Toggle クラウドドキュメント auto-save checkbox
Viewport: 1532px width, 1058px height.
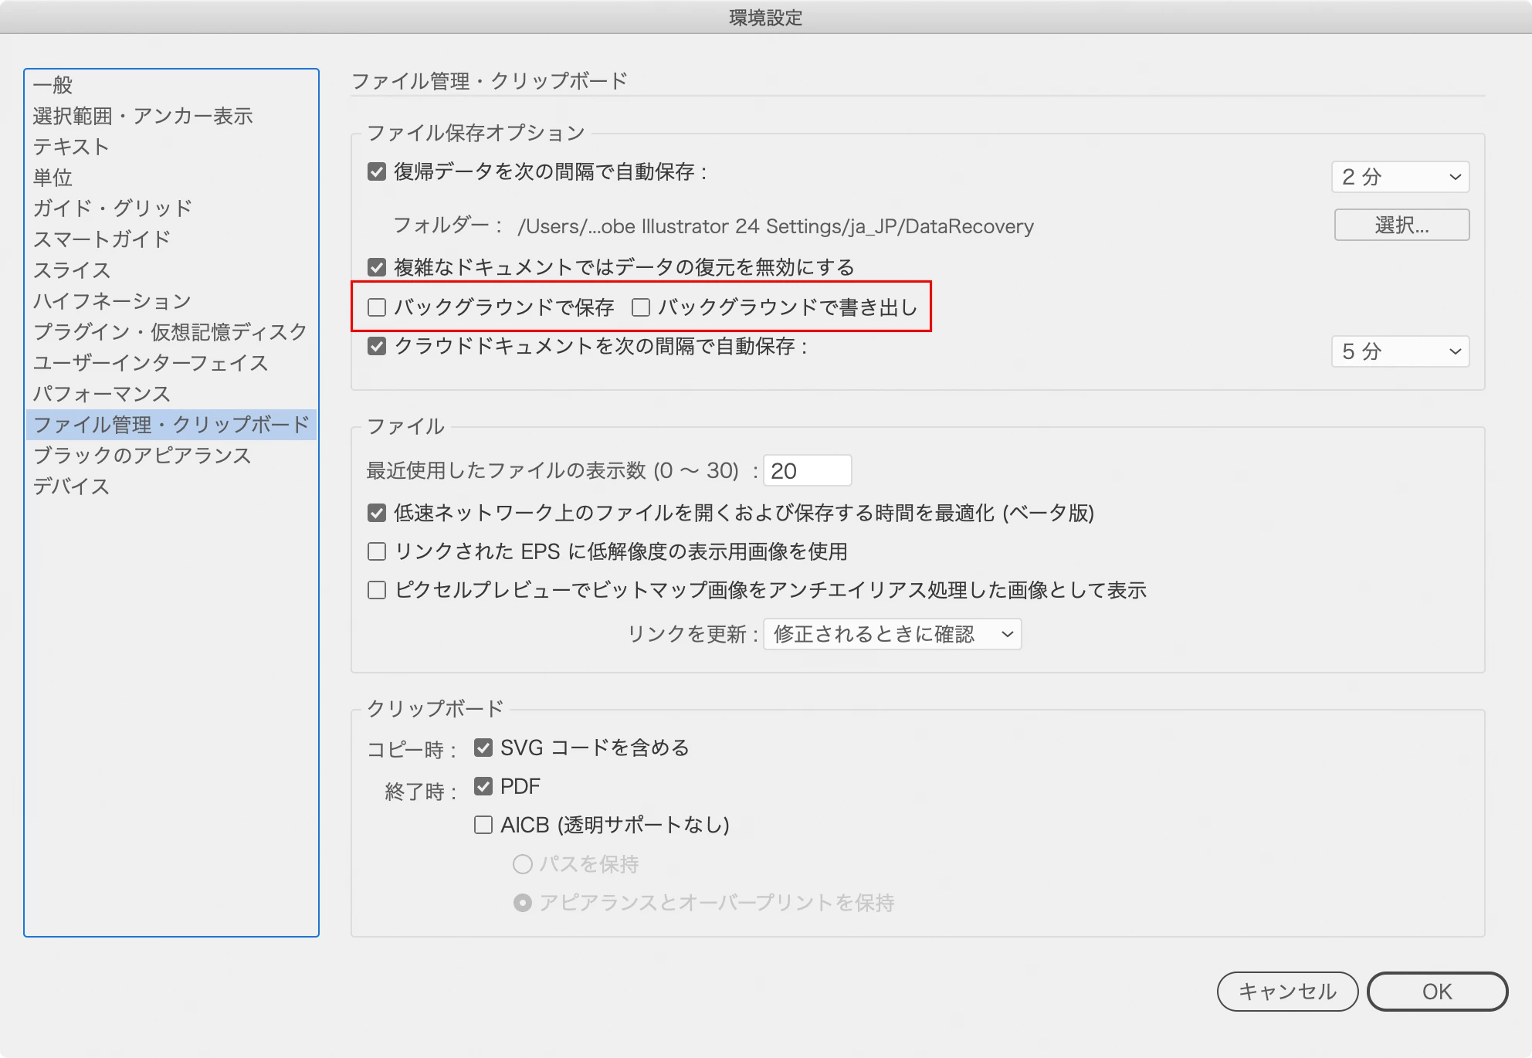point(377,346)
